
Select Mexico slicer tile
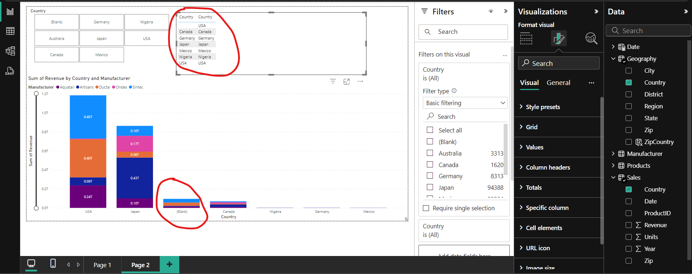coord(102,55)
